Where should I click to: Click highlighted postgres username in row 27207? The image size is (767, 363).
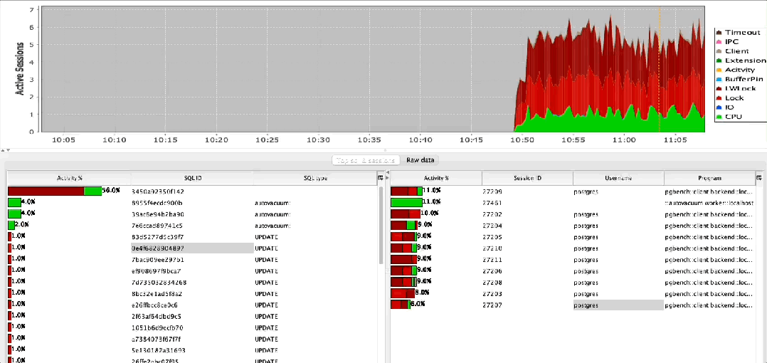[618, 305]
